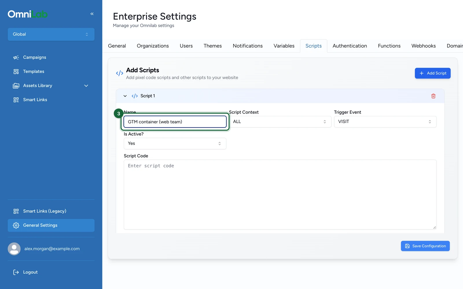
Task: Click the user avatar icon
Action: (14, 249)
